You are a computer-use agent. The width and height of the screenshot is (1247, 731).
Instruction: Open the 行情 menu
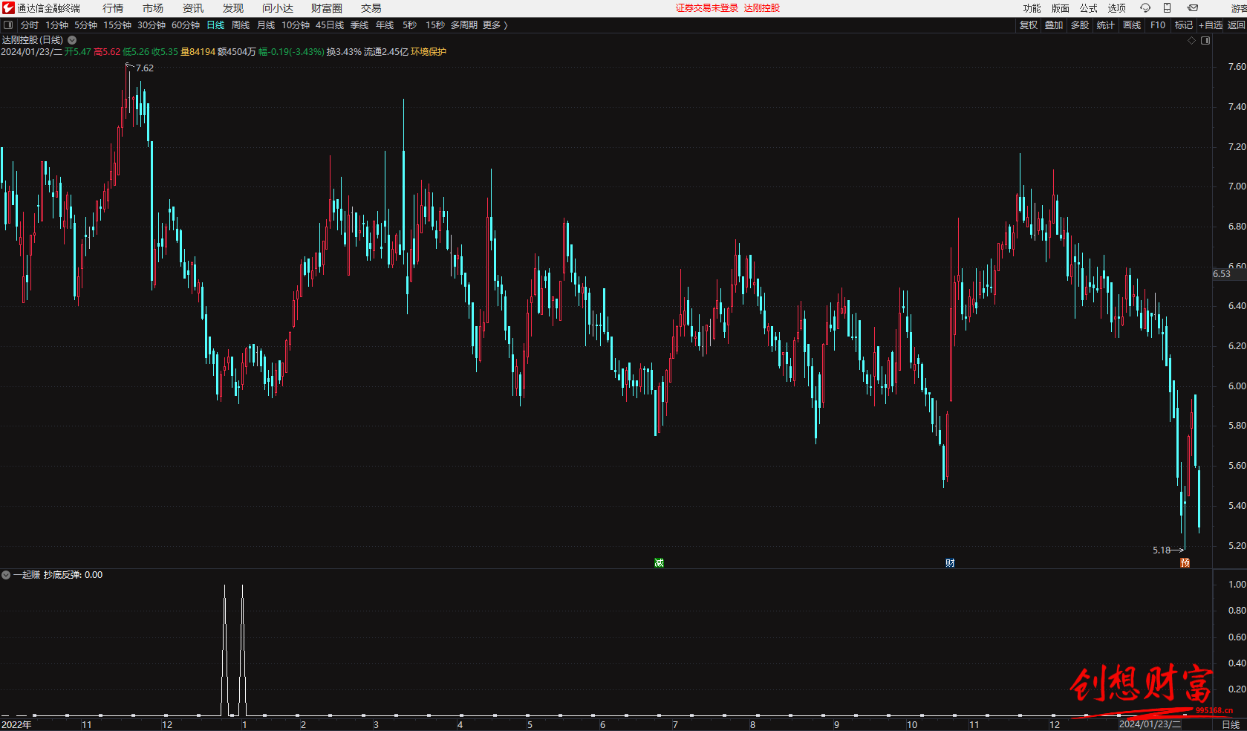coord(113,8)
